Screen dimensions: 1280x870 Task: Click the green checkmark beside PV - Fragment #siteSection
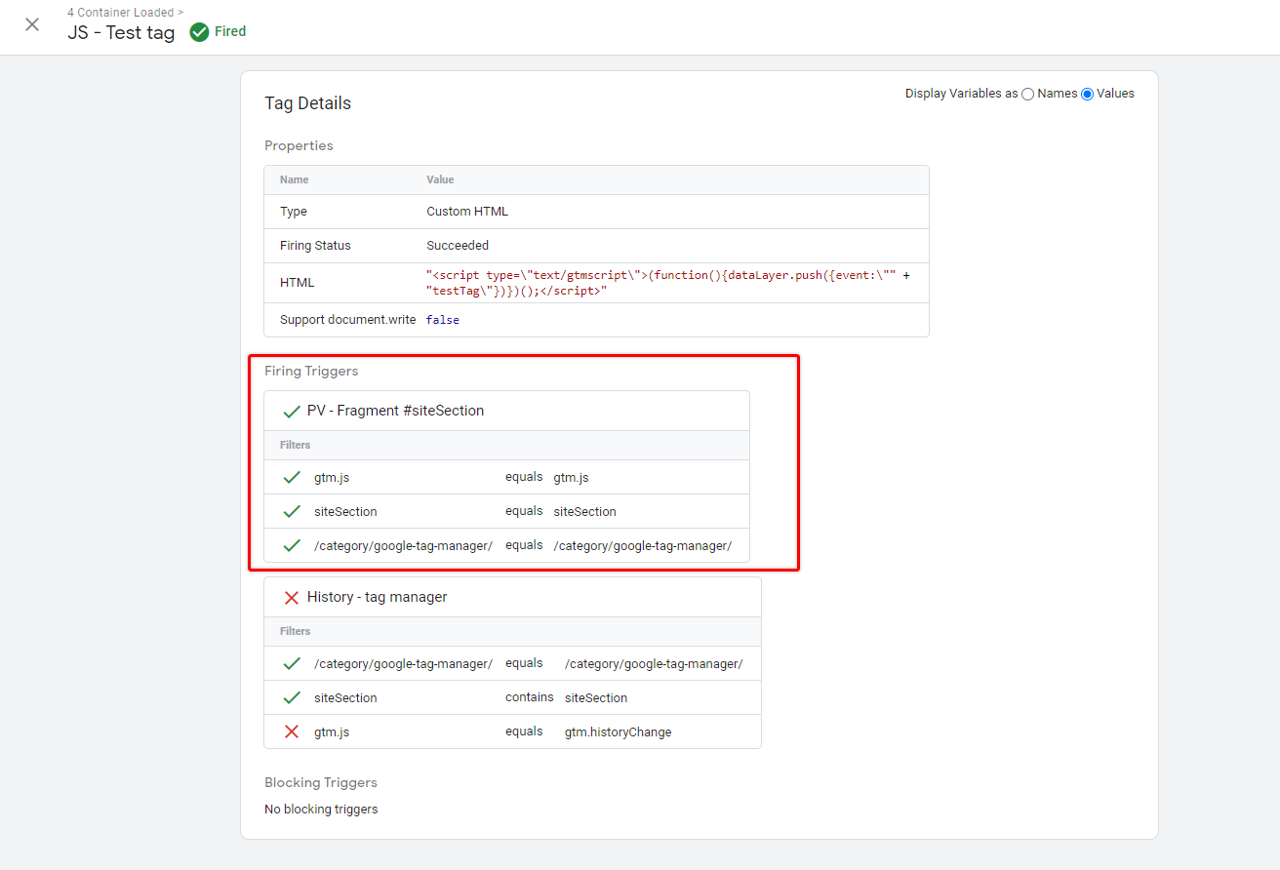290,410
